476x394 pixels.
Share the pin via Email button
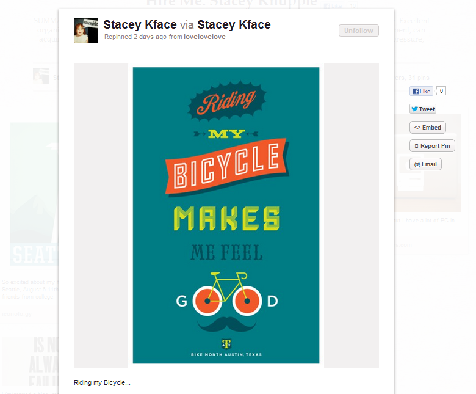coord(425,164)
